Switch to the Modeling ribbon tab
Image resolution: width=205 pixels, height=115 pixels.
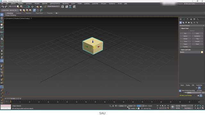tap(10, 13)
